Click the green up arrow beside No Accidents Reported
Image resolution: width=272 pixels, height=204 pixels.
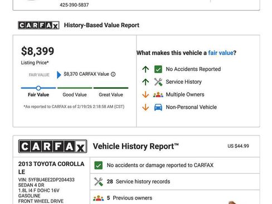pos(145,69)
